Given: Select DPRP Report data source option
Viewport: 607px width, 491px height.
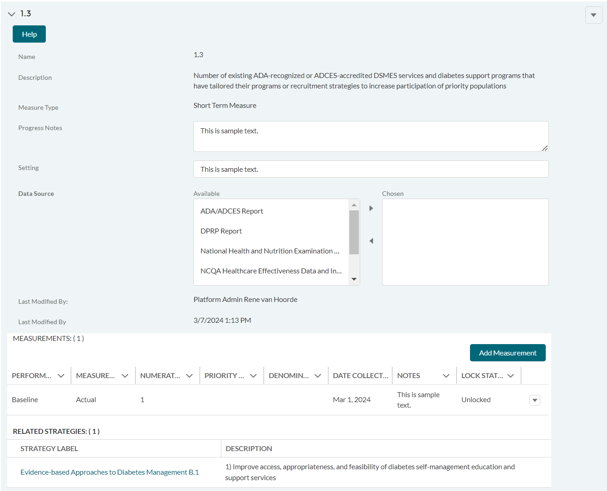Looking at the screenshot, I should click(221, 231).
